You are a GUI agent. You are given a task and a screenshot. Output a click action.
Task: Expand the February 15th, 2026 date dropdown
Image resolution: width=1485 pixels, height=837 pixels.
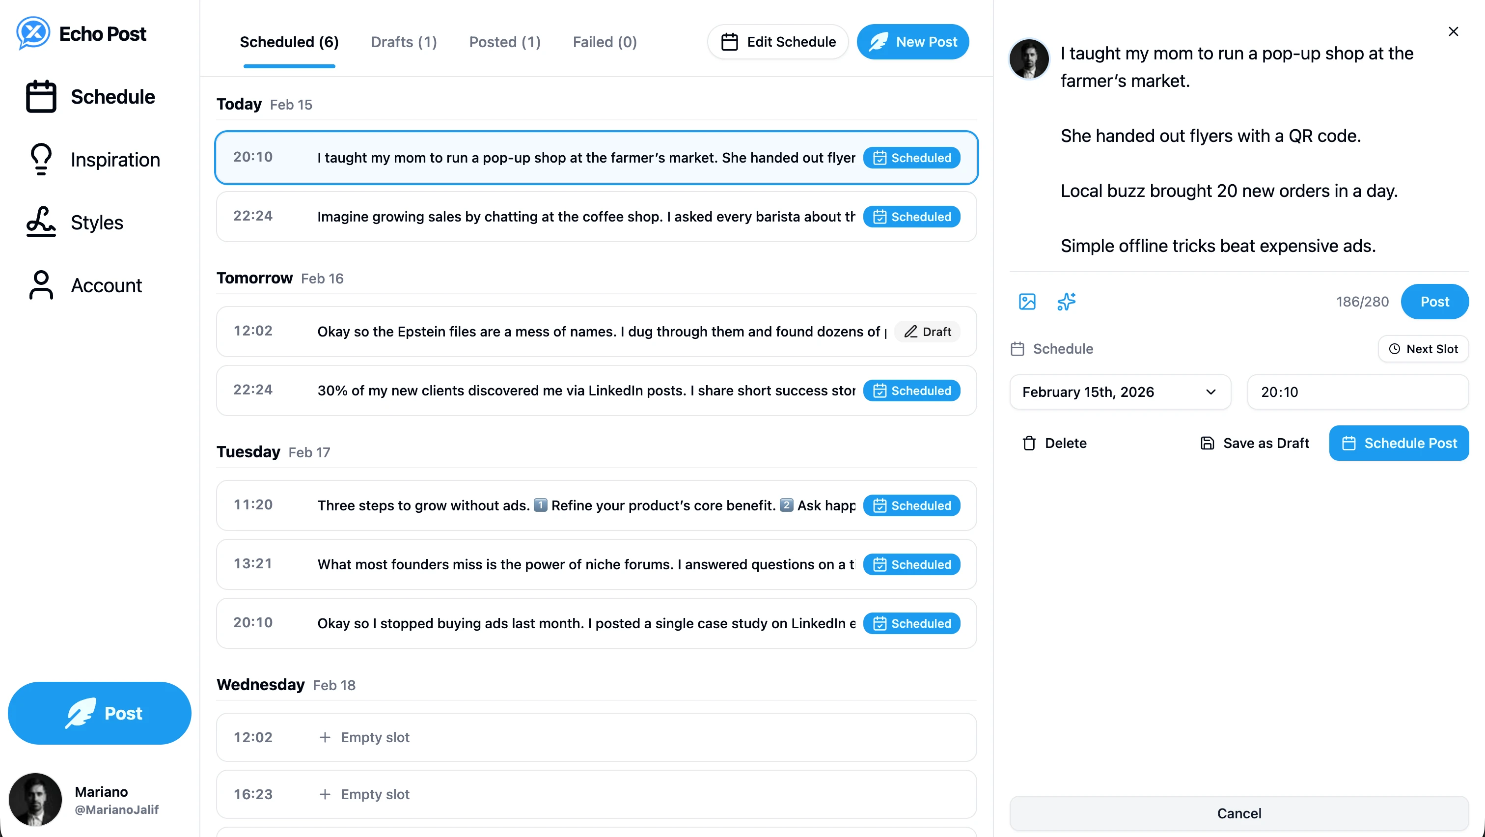(1120, 392)
